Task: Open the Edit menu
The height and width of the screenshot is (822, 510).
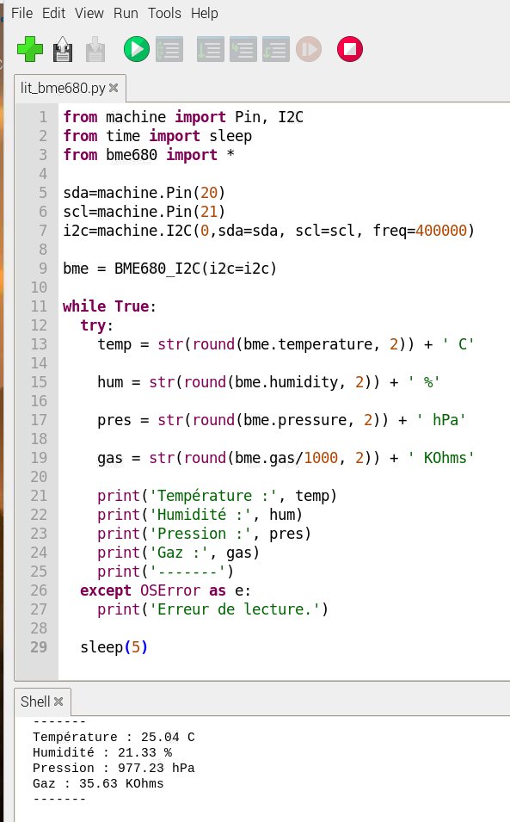Action: [x=53, y=13]
